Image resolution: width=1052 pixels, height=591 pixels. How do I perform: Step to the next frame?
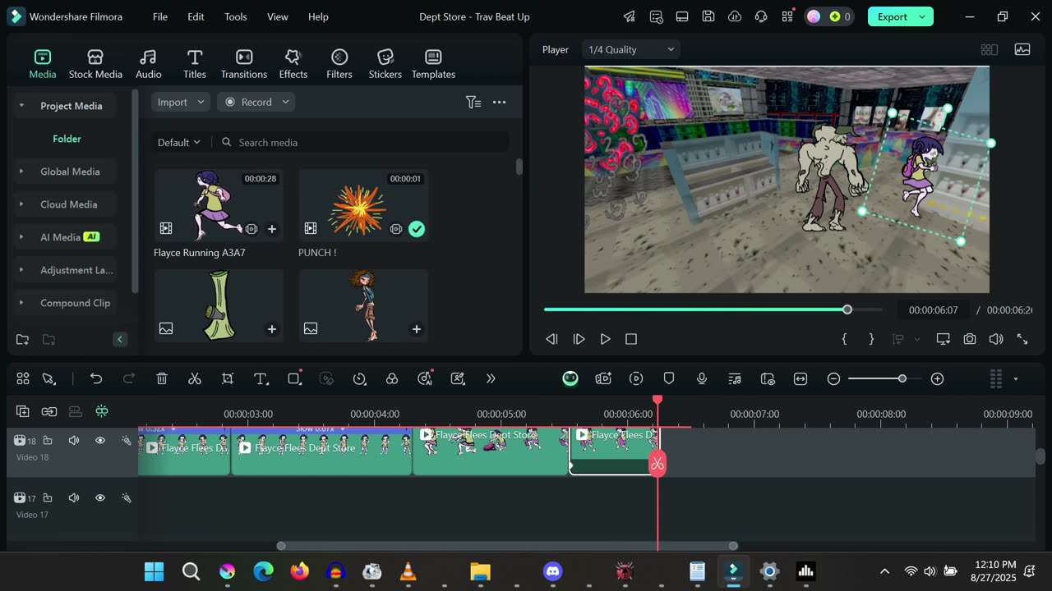pos(579,339)
